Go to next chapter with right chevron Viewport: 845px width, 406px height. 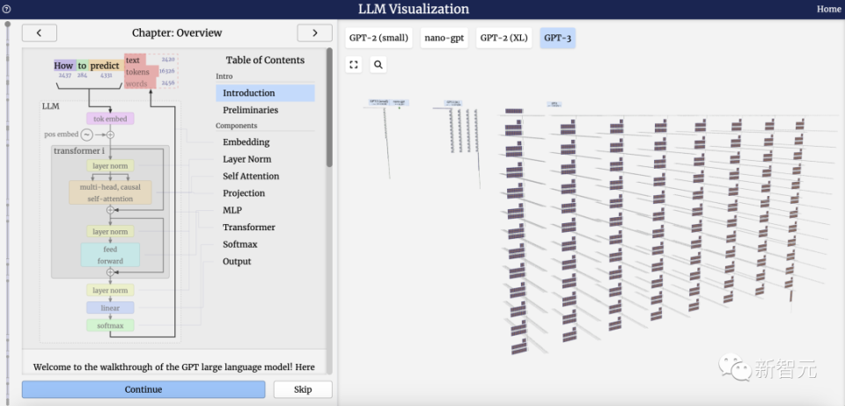click(315, 33)
